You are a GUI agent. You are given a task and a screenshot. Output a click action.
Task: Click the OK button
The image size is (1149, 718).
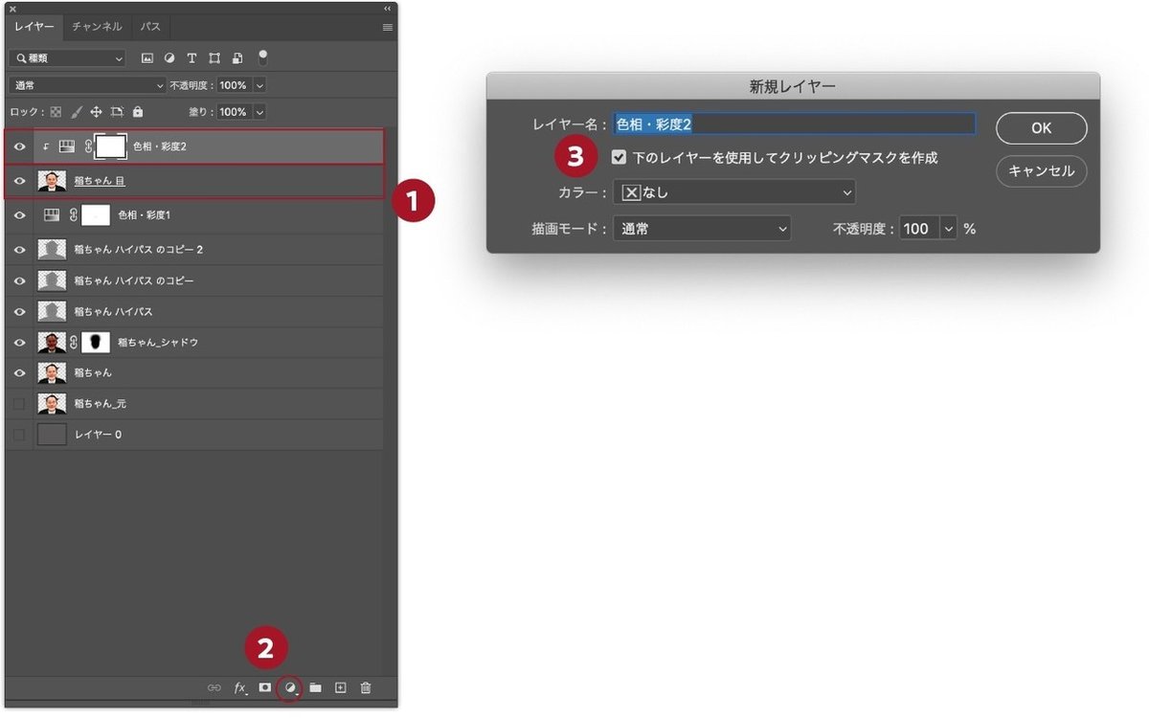[1041, 127]
